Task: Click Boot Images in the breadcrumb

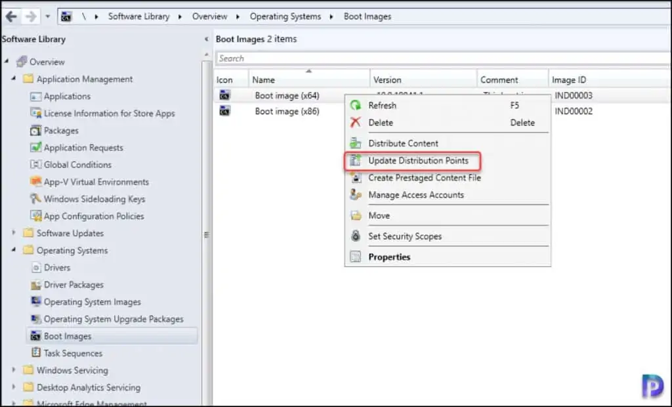Action: [x=367, y=16]
